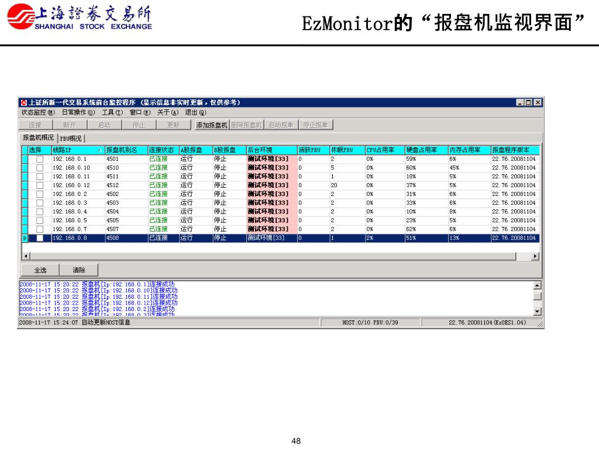Tick the checkbox for 192.168.0.3
Image resolution: width=599 pixels, height=449 pixels.
click(x=40, y=203)
